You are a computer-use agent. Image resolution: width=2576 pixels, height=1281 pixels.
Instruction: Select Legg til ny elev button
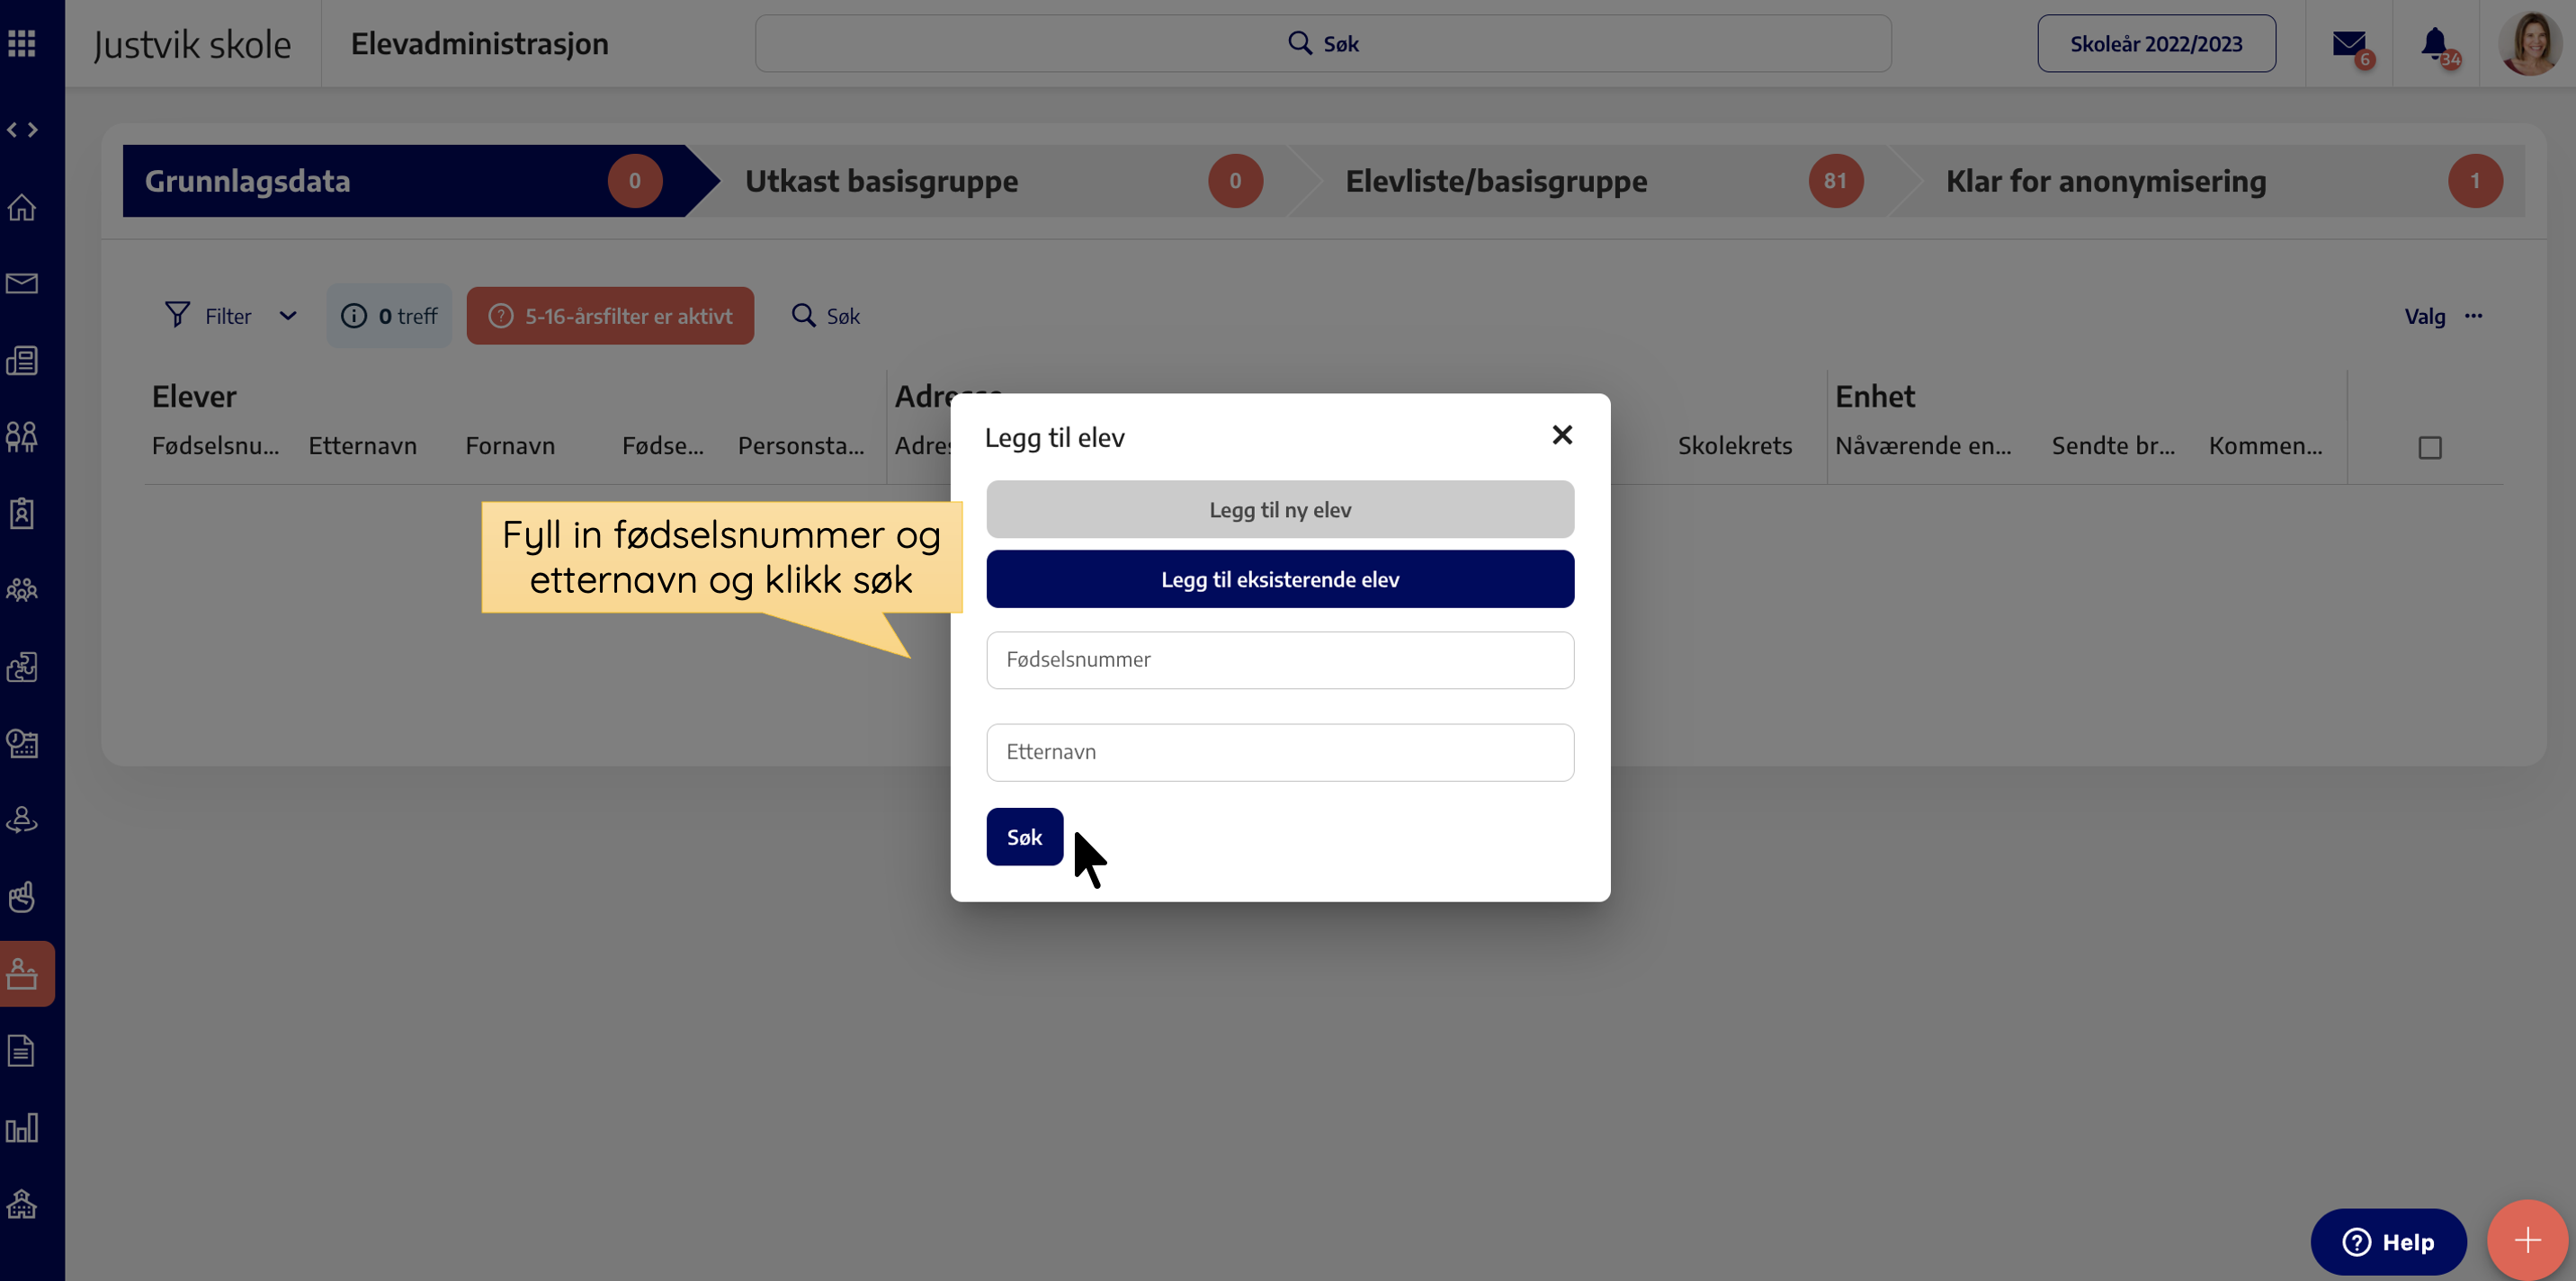(1280, 510)
